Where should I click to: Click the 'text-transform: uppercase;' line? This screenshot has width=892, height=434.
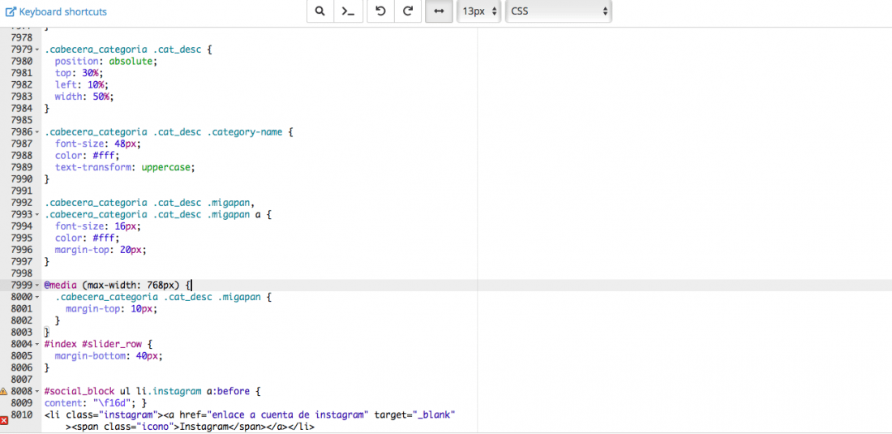point(126,167)
